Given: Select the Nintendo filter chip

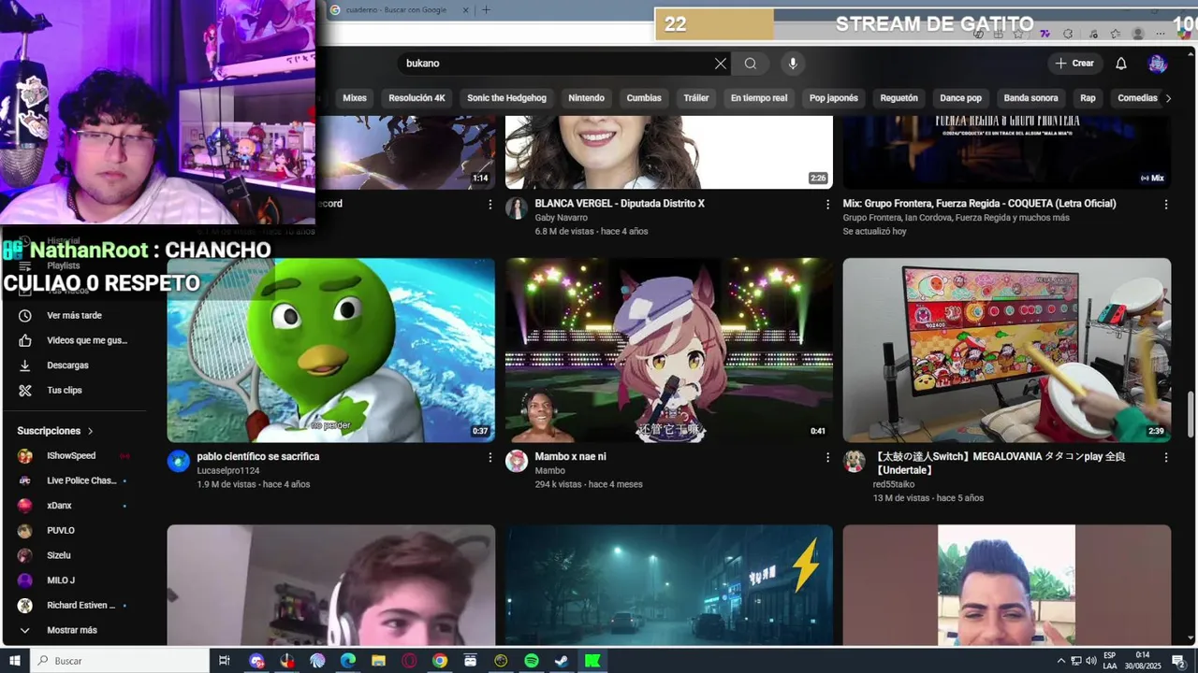Looking at the screenshot, I should point(586,98).
